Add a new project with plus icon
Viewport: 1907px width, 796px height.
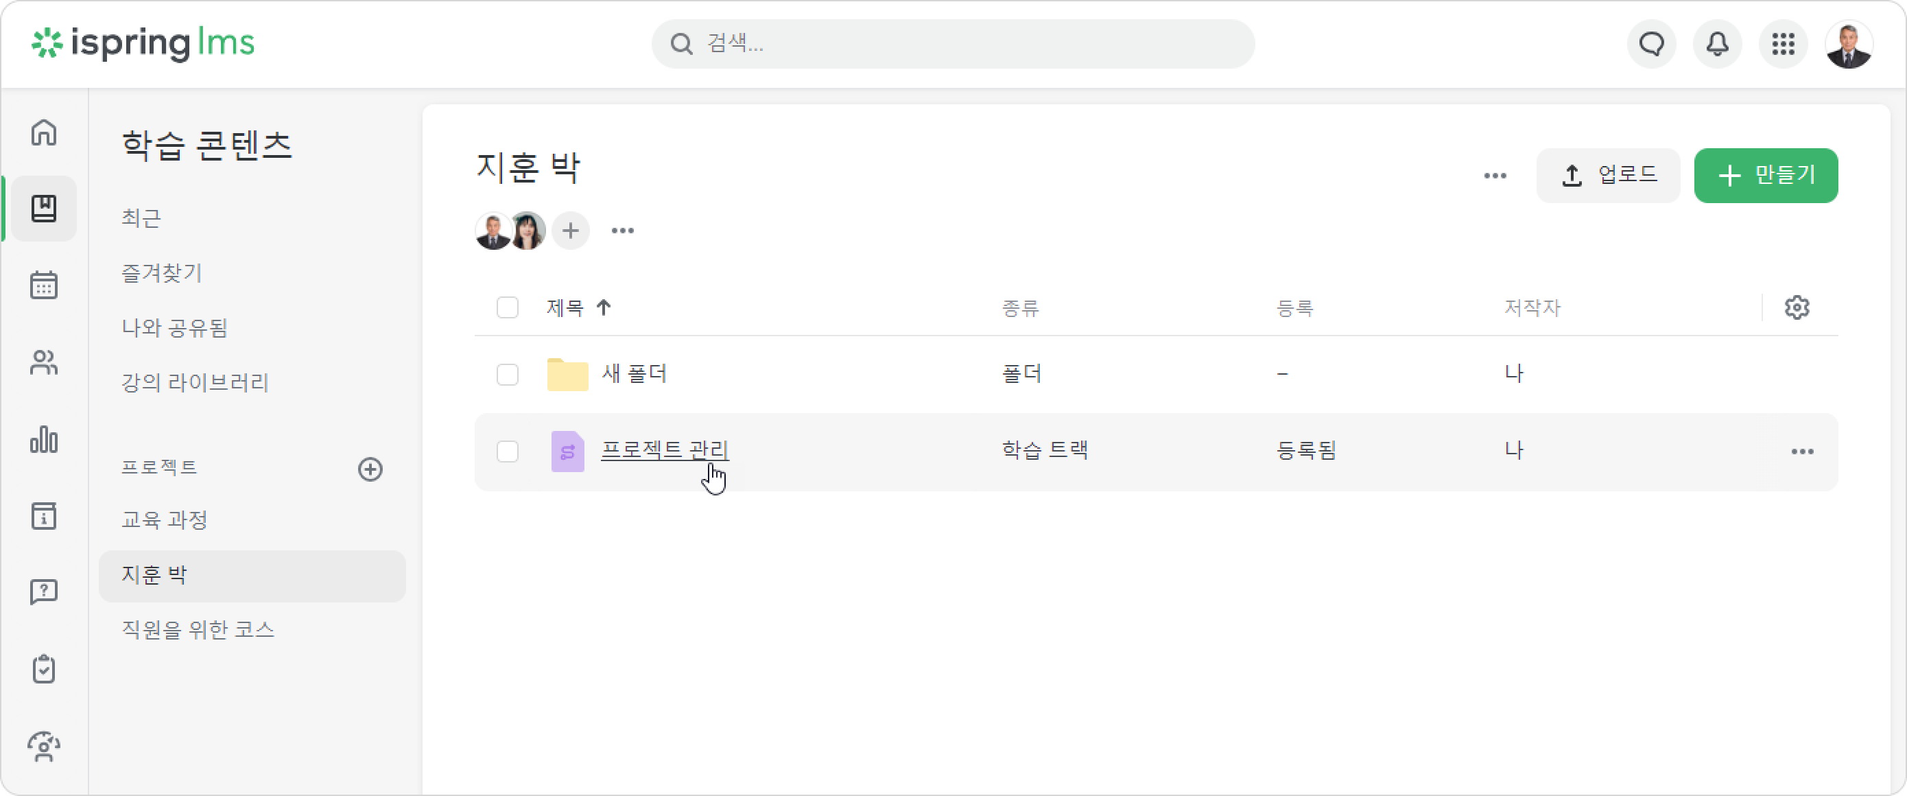click(370, 469)
